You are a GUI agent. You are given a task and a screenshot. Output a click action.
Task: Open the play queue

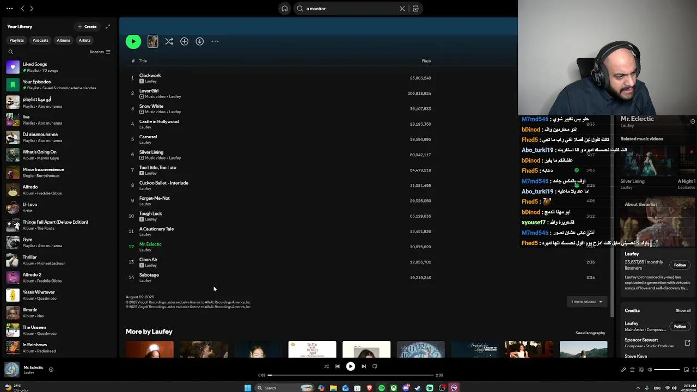632,370
